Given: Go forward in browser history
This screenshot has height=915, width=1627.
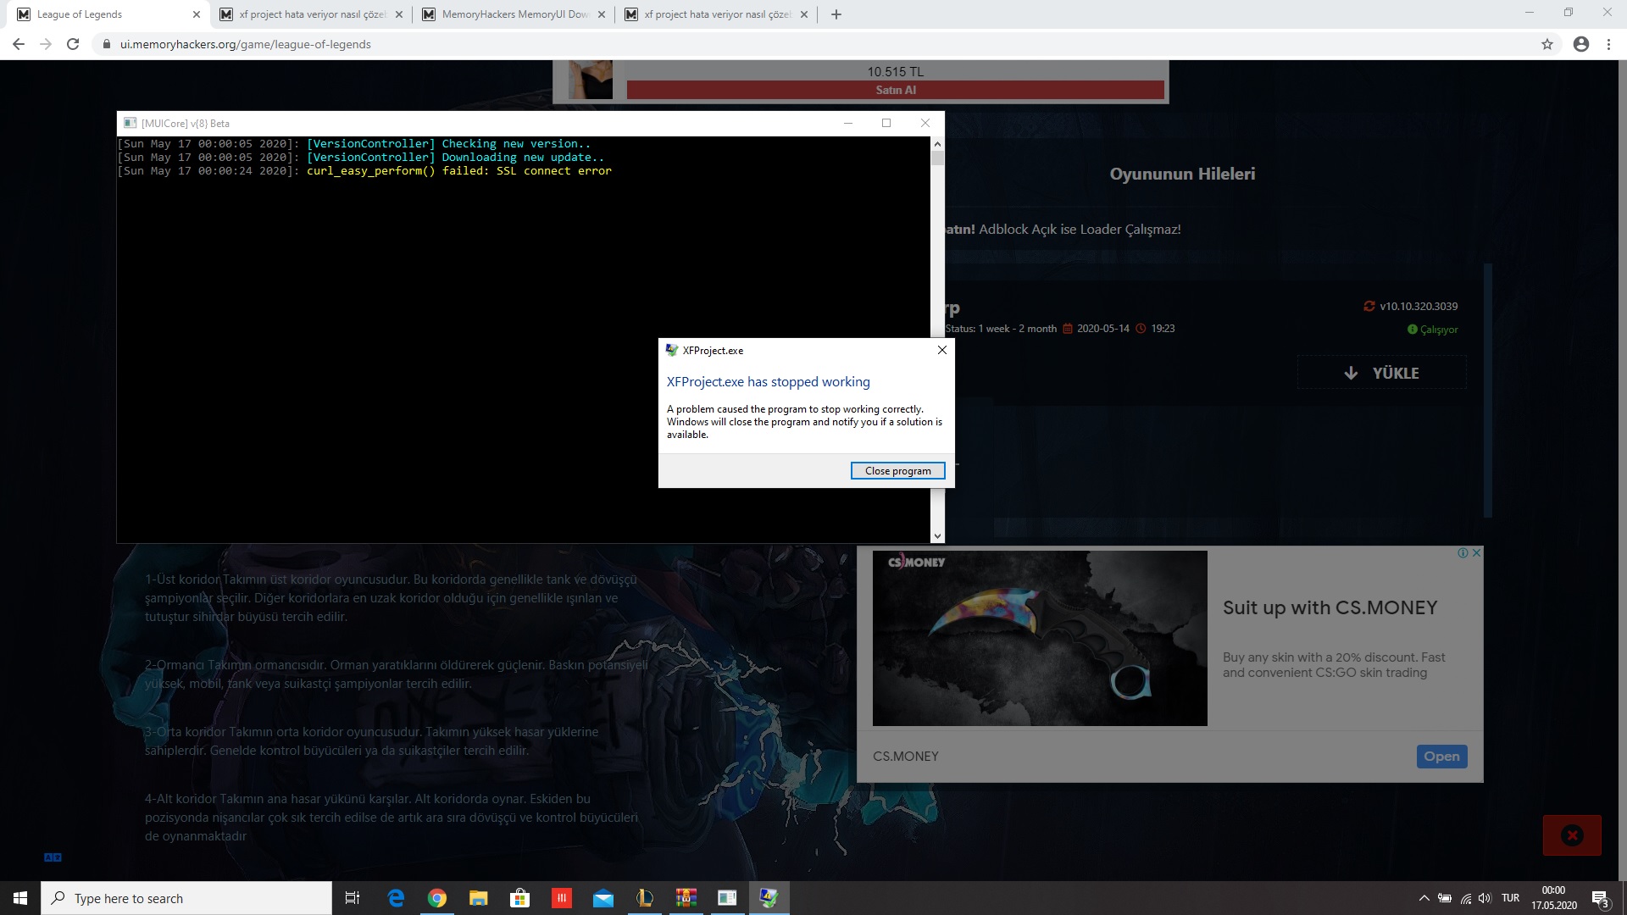Looking at the screenshot, I should [46, 44].
